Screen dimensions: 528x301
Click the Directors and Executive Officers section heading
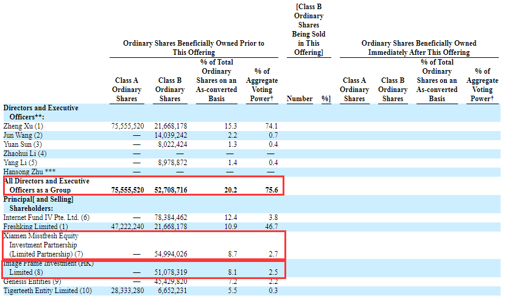tap(41, 112)
